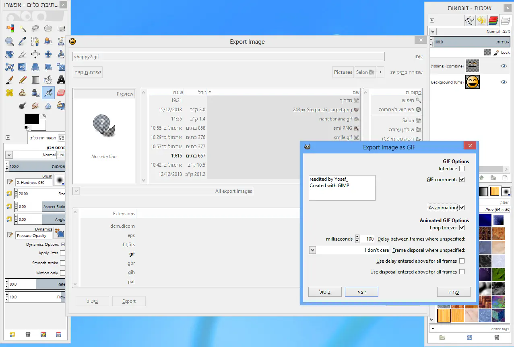Choose the Bucket Fill tool
Screen dimensions: 514x347
click(48, 80)
